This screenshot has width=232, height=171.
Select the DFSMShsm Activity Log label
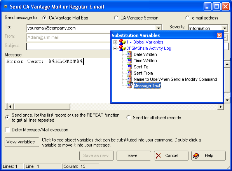(149, 48)
